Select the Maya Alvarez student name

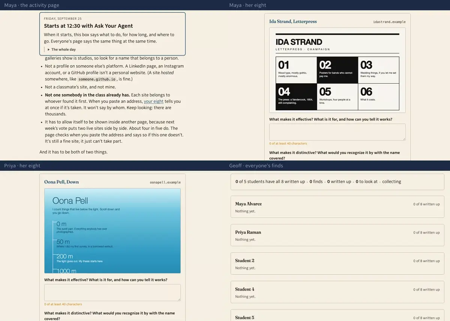pos(248,204)
